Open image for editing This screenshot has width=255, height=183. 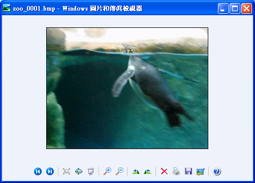tap(201, 172)
